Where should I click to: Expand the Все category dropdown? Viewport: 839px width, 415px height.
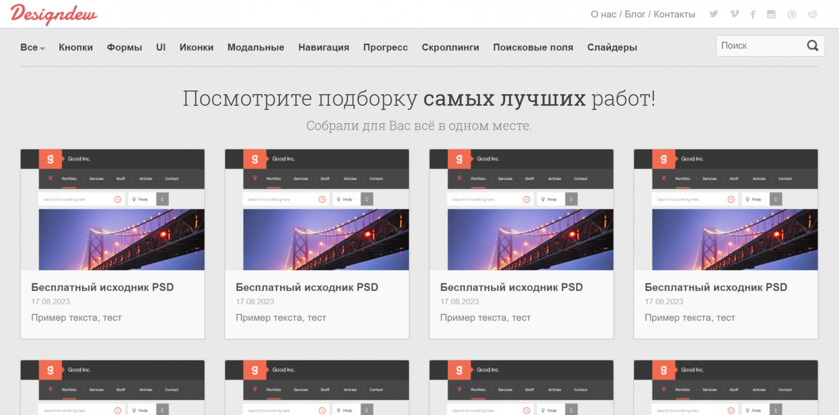(33, 47)
